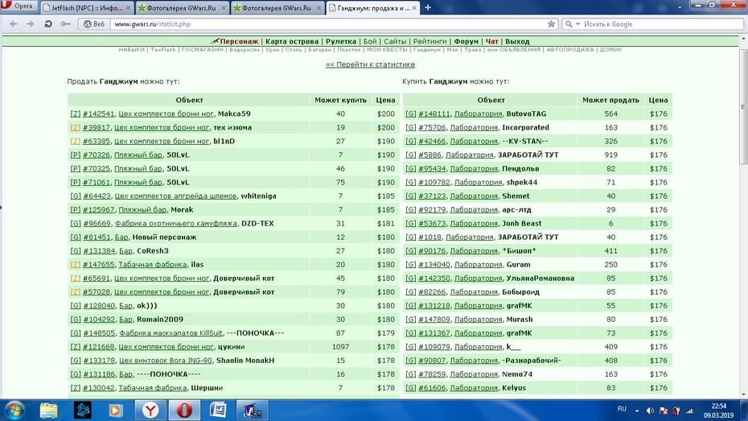Open Чат in the site menu
748x421 pixels.
[491, 42]
